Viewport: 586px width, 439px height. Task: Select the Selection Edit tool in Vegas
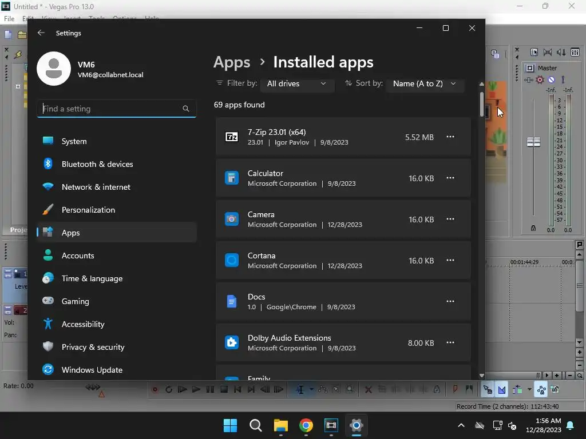click(x=336, y=390)
